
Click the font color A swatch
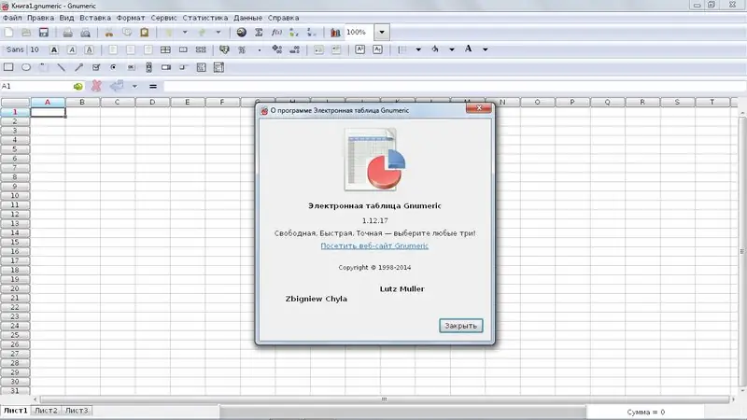point(469,49)
